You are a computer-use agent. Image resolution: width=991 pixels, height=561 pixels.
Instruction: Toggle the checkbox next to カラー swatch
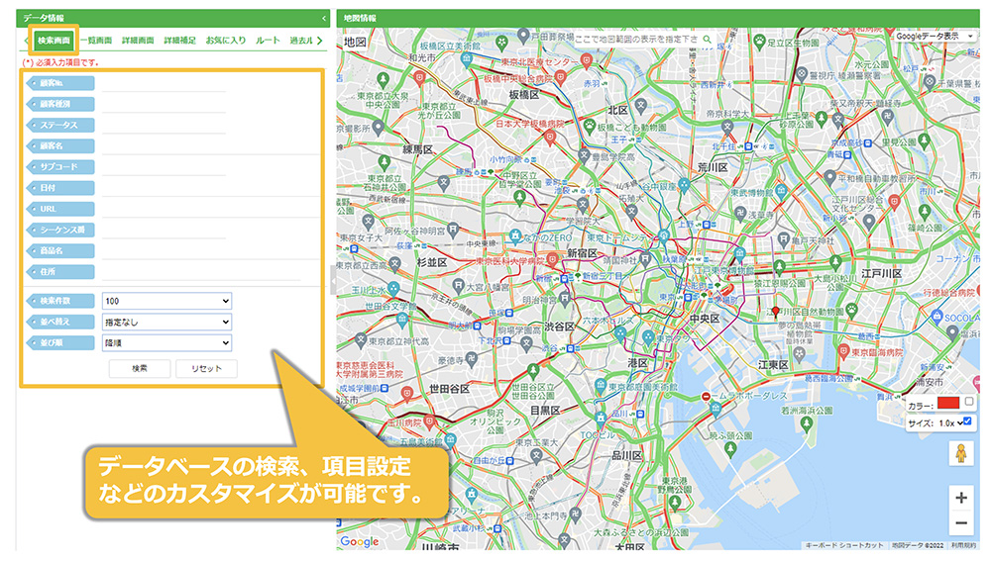(x=969, y=402)
